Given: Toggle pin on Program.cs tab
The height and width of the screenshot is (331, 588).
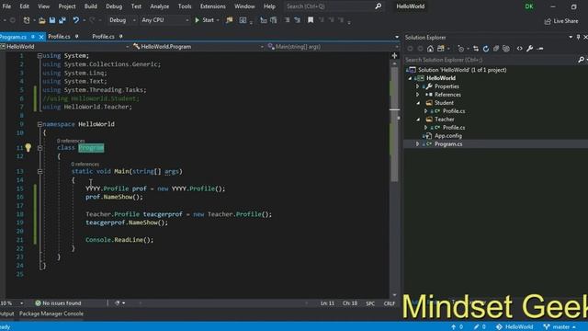Looking at the screenshot, I should (33, 37).
